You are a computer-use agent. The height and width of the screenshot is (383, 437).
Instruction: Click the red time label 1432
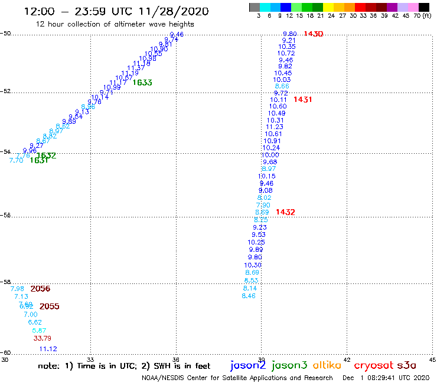(285, 212)
